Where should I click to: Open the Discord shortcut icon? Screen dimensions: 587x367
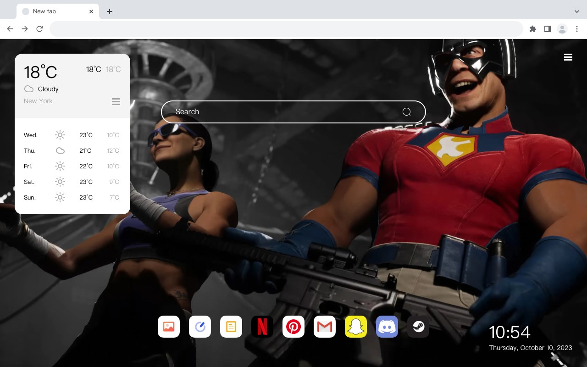tap(387, 327)
